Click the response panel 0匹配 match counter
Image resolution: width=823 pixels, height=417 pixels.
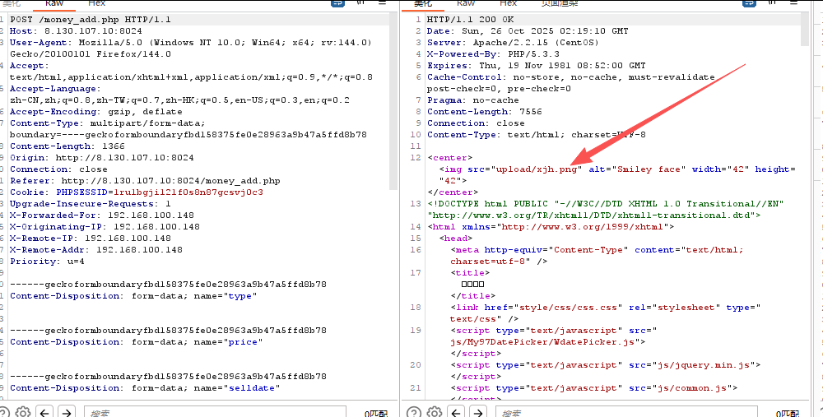click(788, 414)
